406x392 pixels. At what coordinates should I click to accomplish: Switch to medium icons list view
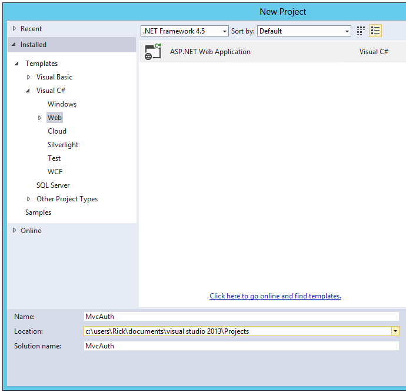[x=375, y=31]
